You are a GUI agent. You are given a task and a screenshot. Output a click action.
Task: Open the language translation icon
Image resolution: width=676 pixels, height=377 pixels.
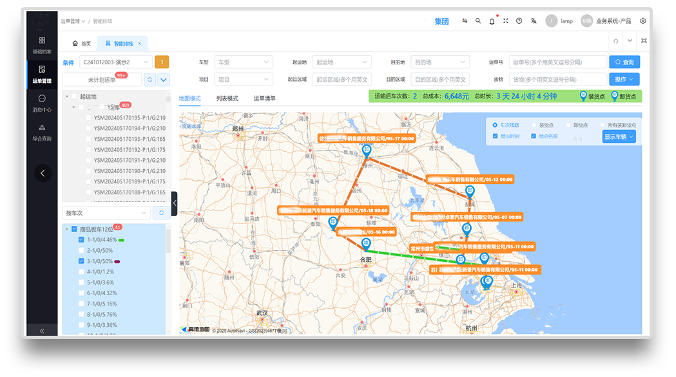tap(533, 21)
